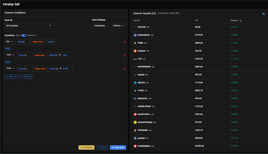Click the first 'and' connector

[x=8, y=48]
